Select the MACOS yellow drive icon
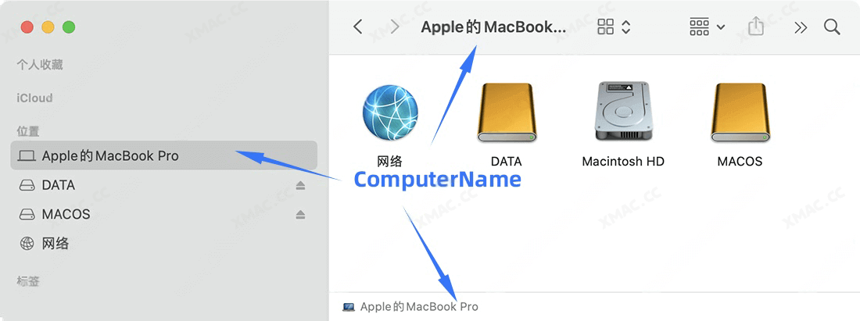860x321 pixels. [740, 112]
